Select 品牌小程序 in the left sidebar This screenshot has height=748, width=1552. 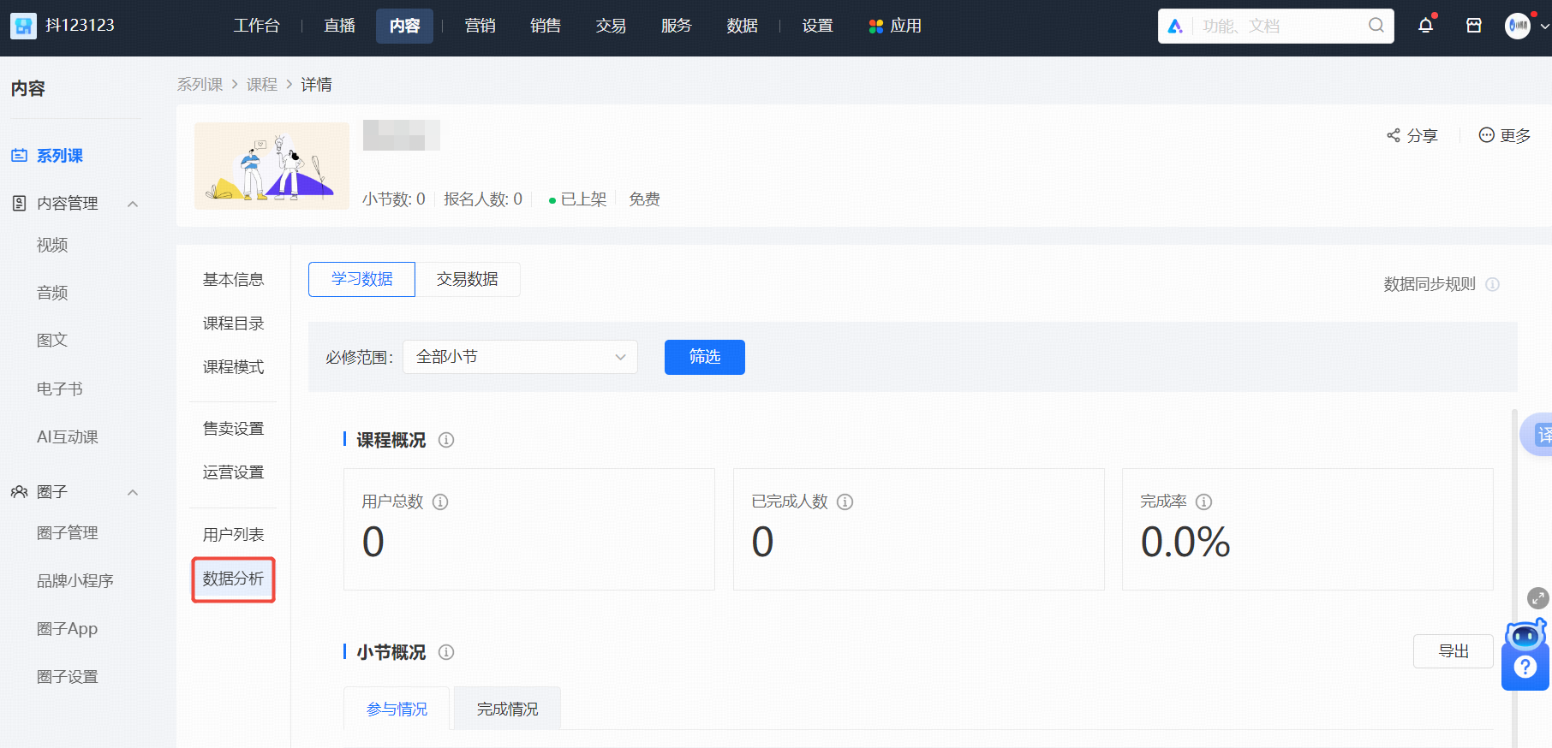[x=75, y=580]
